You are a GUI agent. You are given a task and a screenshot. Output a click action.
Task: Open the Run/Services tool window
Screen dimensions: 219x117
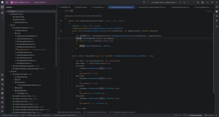2,98
